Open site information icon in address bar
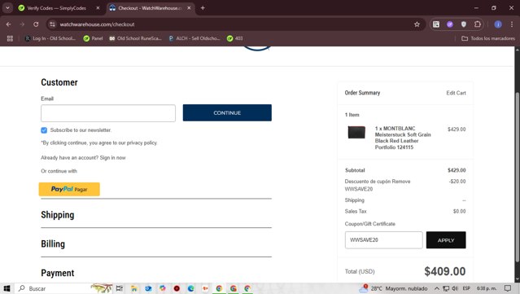520x294 pixels. tap(52, 24)
